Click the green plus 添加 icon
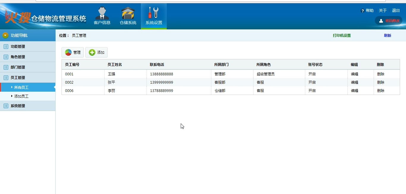 (x=92, y=53)
